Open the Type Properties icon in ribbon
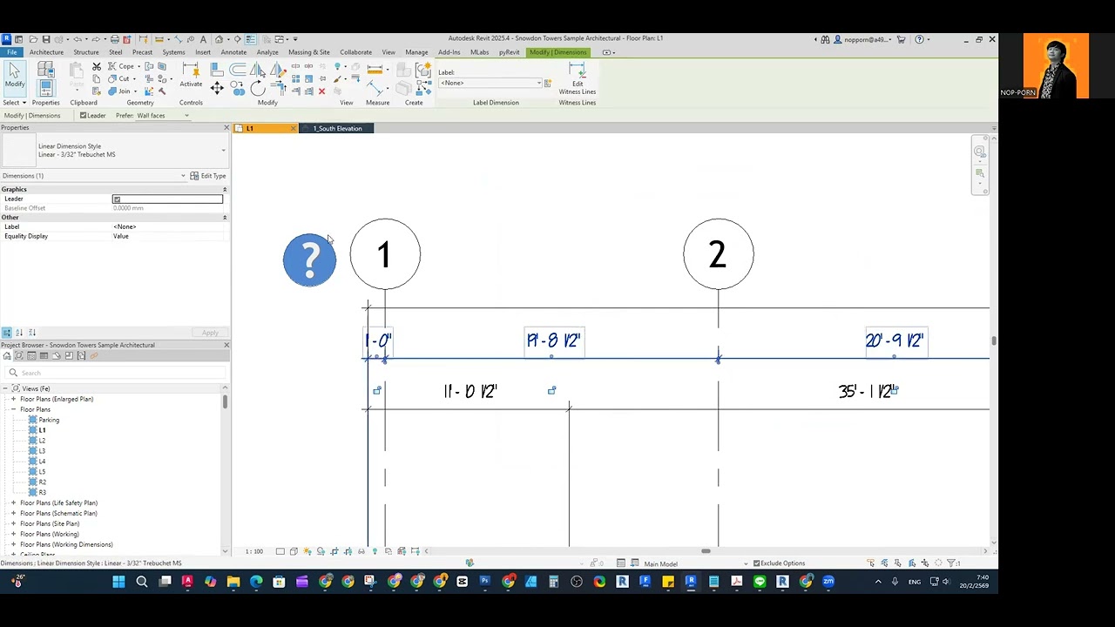The height and width of the screenshot is (627, 1115). pos(45,70)
